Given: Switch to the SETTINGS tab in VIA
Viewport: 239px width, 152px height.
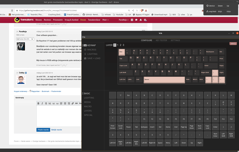Looking at the screenshot, I should [175, 40].
